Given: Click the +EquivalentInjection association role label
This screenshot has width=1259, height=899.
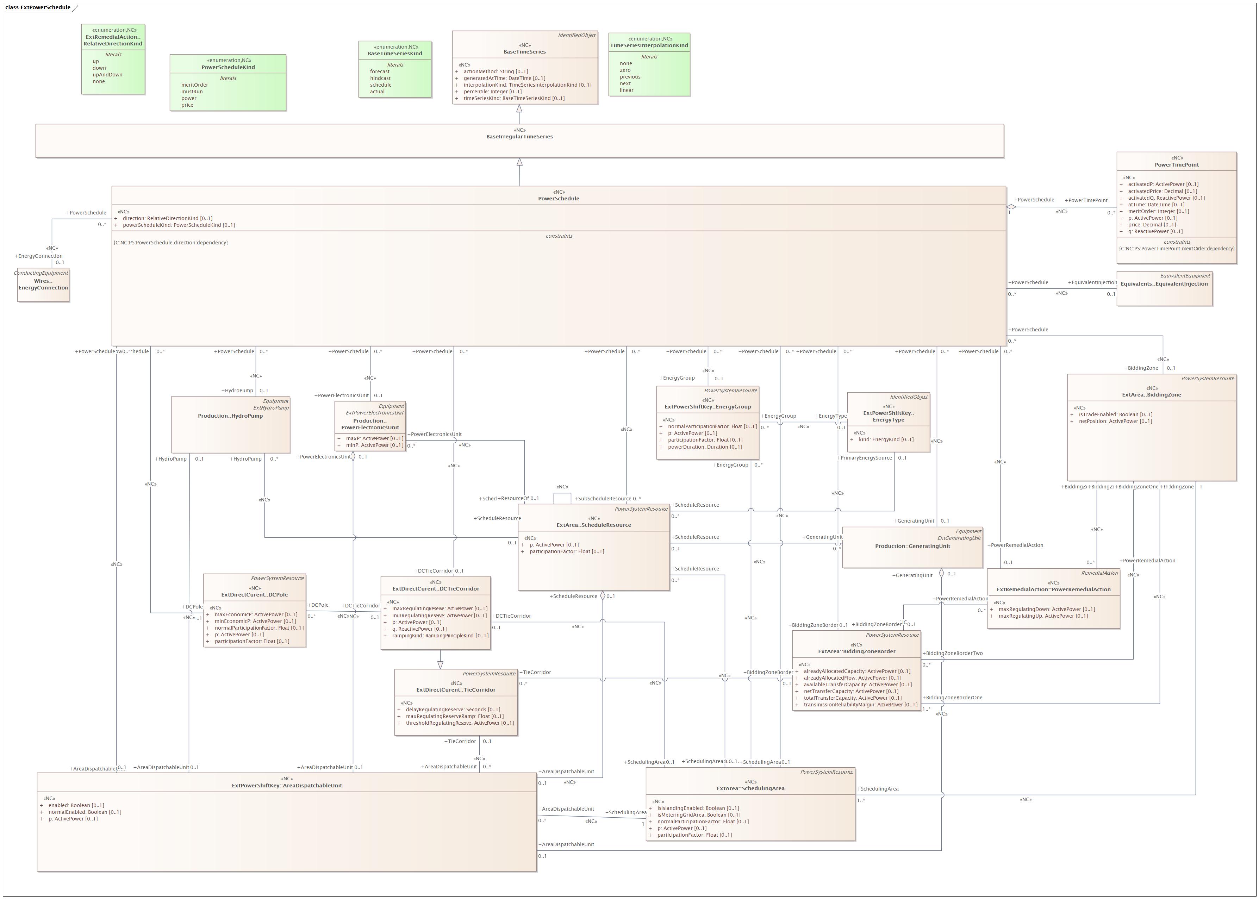Looking at the screenshot, I should 1092,283.
